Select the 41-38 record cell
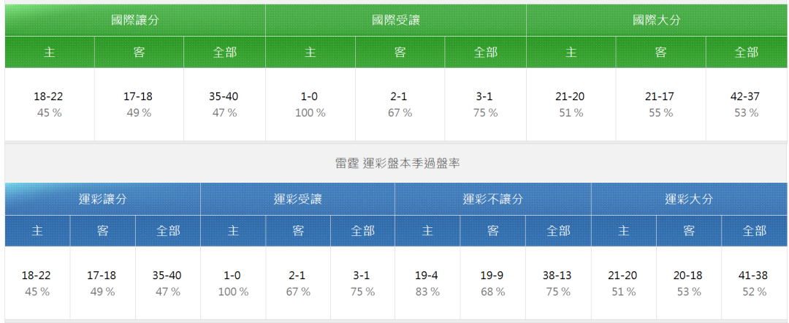 [x=754, y=283]
